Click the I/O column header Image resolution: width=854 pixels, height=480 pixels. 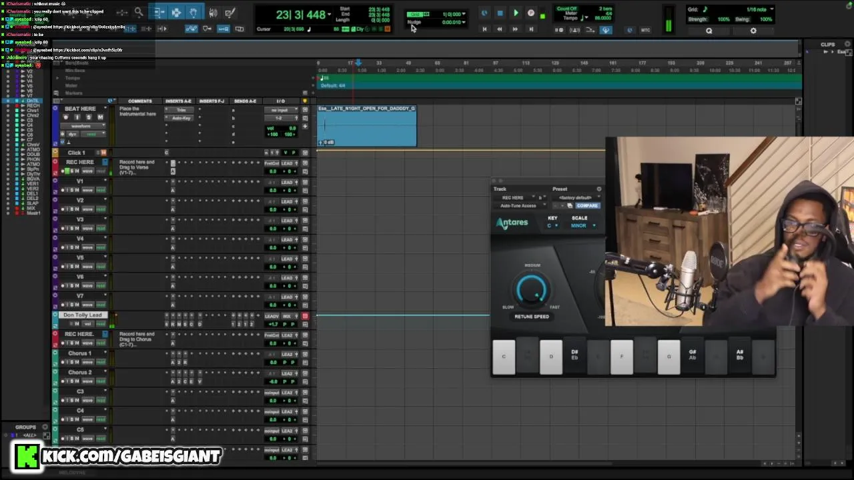pos(280,101)
